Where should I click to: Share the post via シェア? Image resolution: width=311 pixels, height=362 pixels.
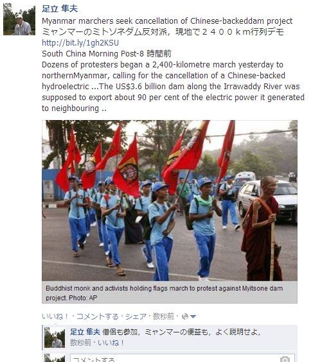click(136, 316)
